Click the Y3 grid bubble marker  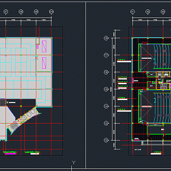point(106,123)
